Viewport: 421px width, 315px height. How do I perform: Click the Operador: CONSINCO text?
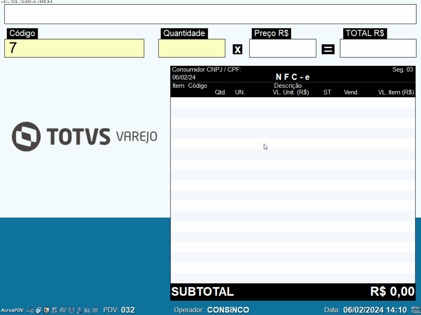(211, 310)
